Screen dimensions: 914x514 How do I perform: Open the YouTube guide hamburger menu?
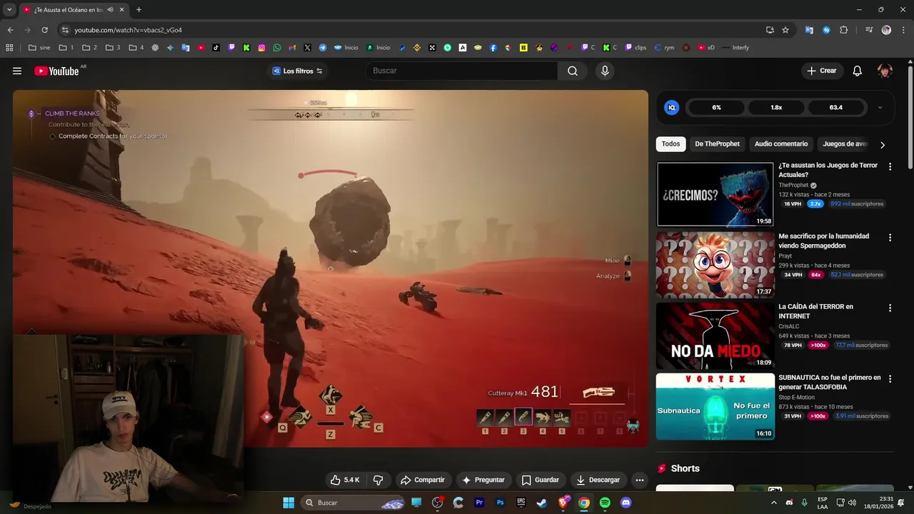(x=17, y=71)
